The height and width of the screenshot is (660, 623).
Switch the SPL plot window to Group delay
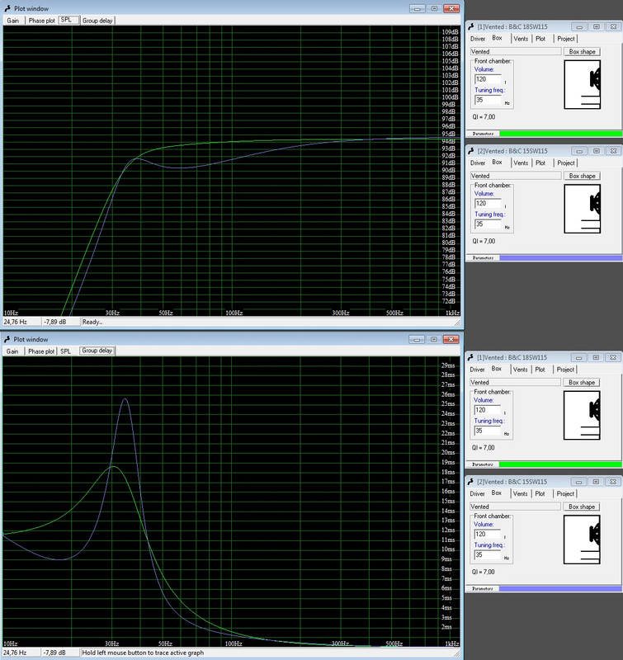point(97,20)
